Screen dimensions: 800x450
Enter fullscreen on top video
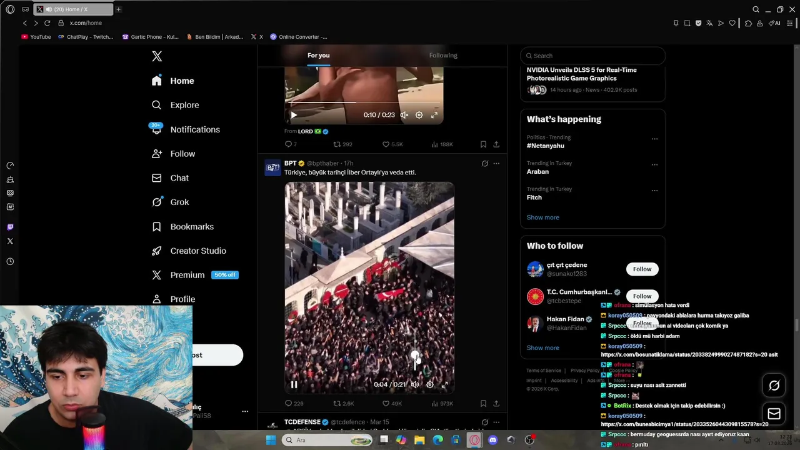click(x=434, y=115)
